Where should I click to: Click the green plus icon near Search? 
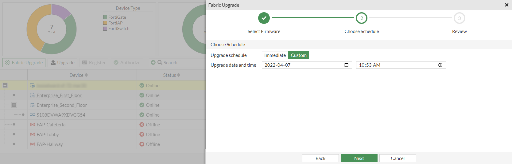coord(153,62)
